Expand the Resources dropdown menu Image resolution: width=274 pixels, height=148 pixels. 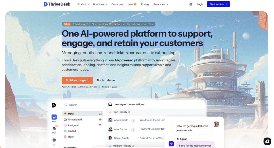point(161,4)
